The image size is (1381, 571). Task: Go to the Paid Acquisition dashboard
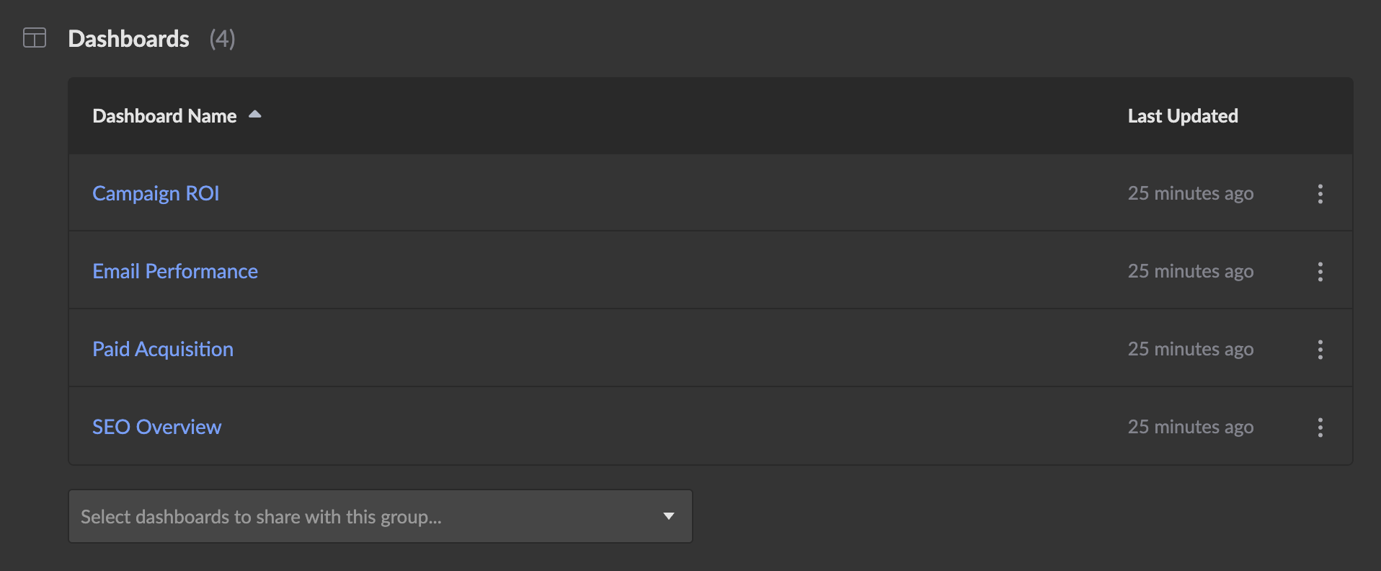click(x=163, y=349)
